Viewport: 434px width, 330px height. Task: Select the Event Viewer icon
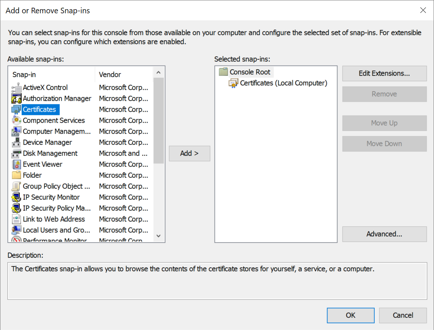(17, 164)
